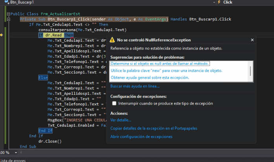
Task: Click the Btn_Buscarp1 object icon in navigation bar
Action: pyautogui.click(x=7, y=2)
